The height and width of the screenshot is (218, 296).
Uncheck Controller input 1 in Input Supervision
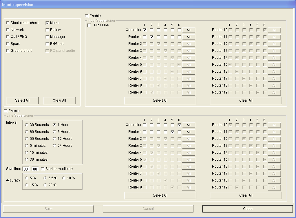145,30
